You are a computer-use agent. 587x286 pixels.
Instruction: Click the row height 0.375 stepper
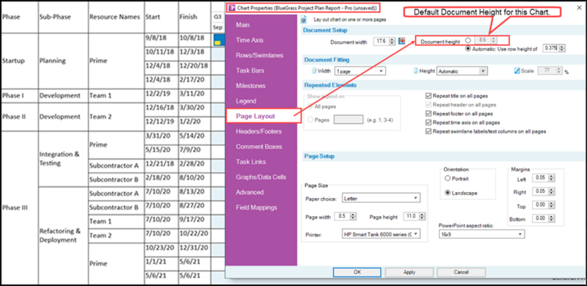[x=562, y=48]
